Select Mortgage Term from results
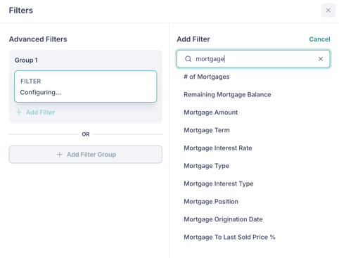The width and height of the screenshot is (339, 258). (x=207, y=130)
